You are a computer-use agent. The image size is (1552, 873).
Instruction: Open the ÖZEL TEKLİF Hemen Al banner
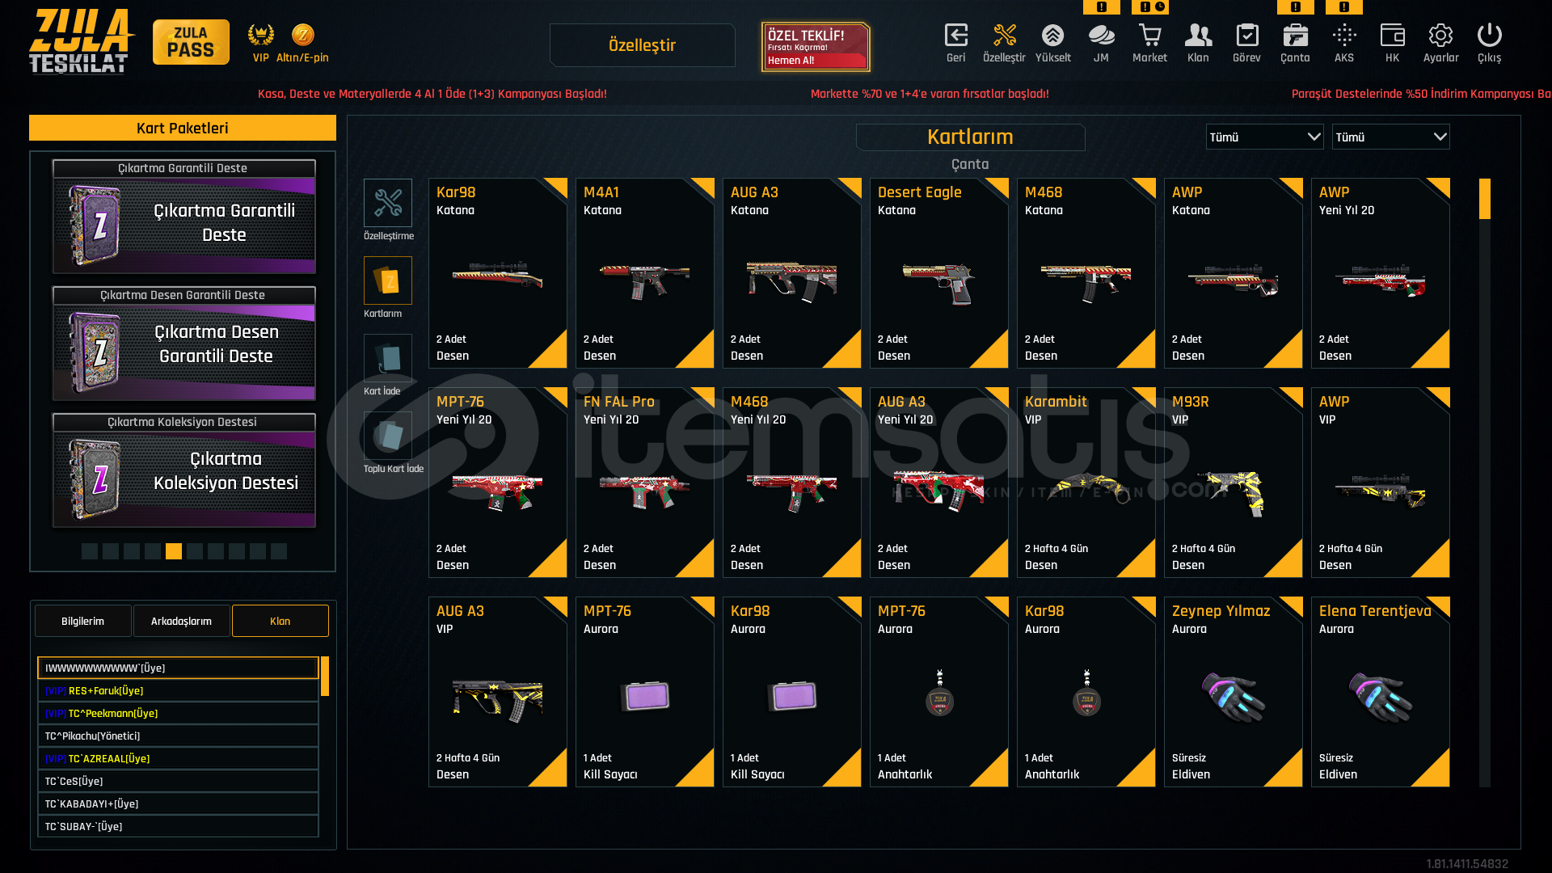(815, 47)
